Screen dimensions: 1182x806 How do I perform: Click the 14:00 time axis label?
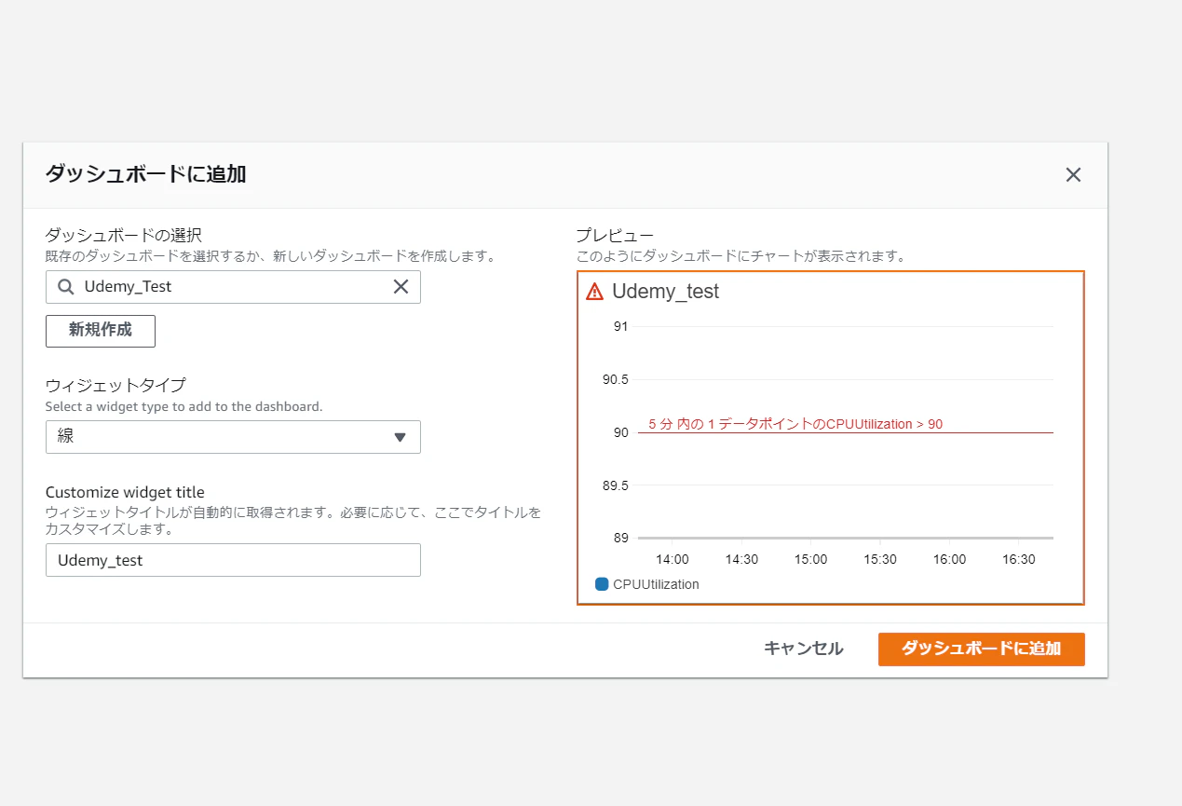pyautogui.click(x=673, y=559)
